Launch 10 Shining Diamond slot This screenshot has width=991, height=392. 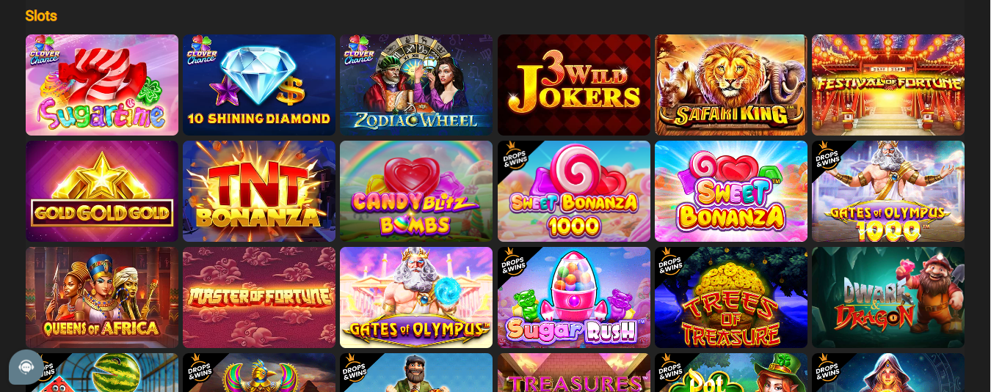(x=259, y=85)
